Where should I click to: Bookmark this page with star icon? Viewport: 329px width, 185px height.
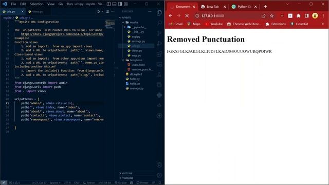tap(272, 16)
